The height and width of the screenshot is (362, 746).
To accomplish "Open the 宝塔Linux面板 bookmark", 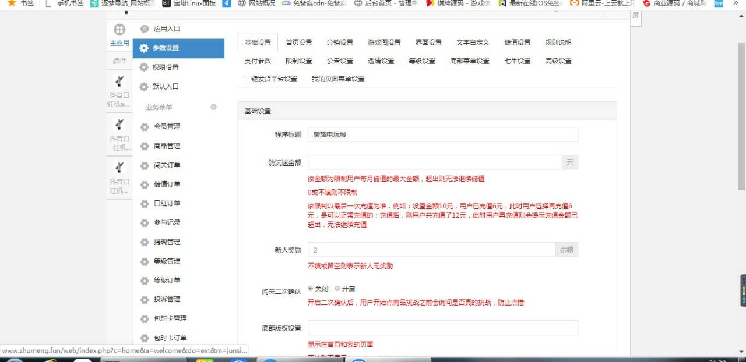I will pyautogui.click(x=189, y=3).
